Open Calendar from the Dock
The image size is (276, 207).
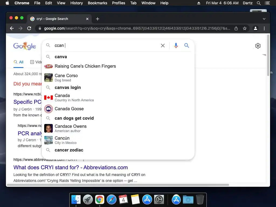tap(123, 200)
